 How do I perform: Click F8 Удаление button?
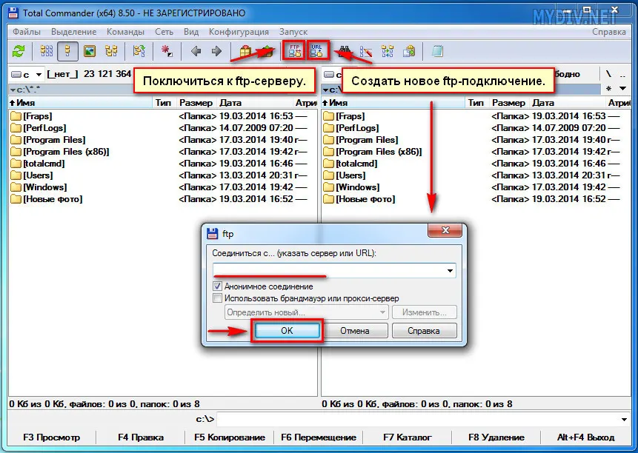pos(496,437)
